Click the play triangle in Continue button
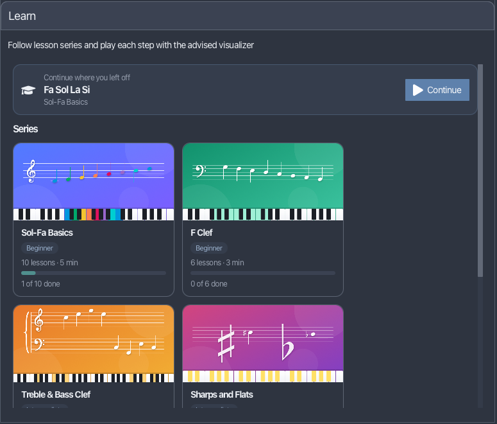Viewport: 497px width, 424px height. 417,90
